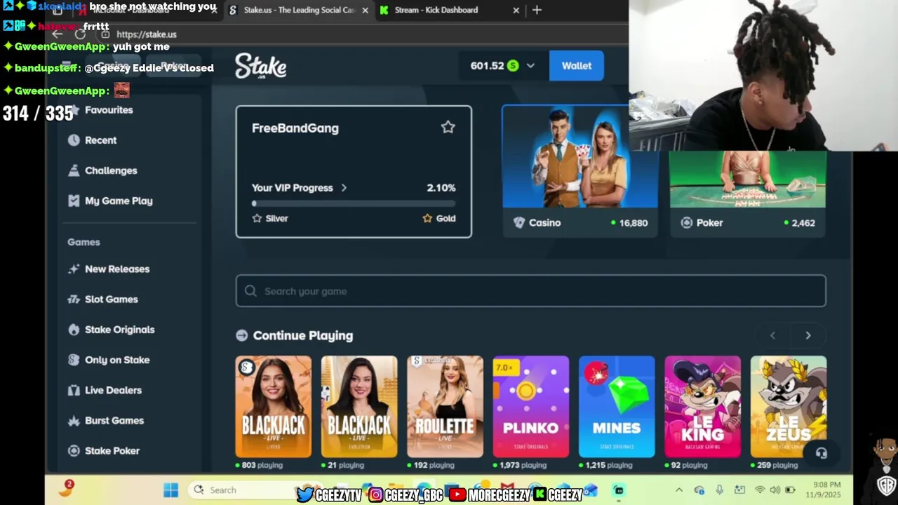Click the New Releases sparkle icon
The image size is (898, 505).
74,269
